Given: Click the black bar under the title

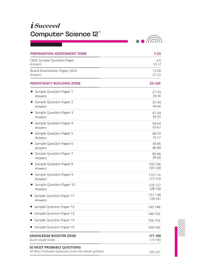Looking at the screenshot, I should click(x=46, y=44).
